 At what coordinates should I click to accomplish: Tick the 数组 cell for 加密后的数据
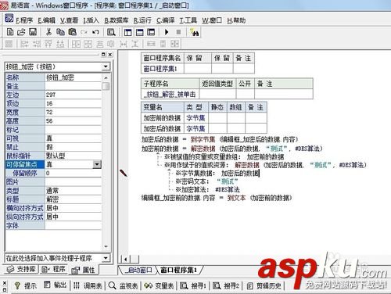tap(236, 128)
